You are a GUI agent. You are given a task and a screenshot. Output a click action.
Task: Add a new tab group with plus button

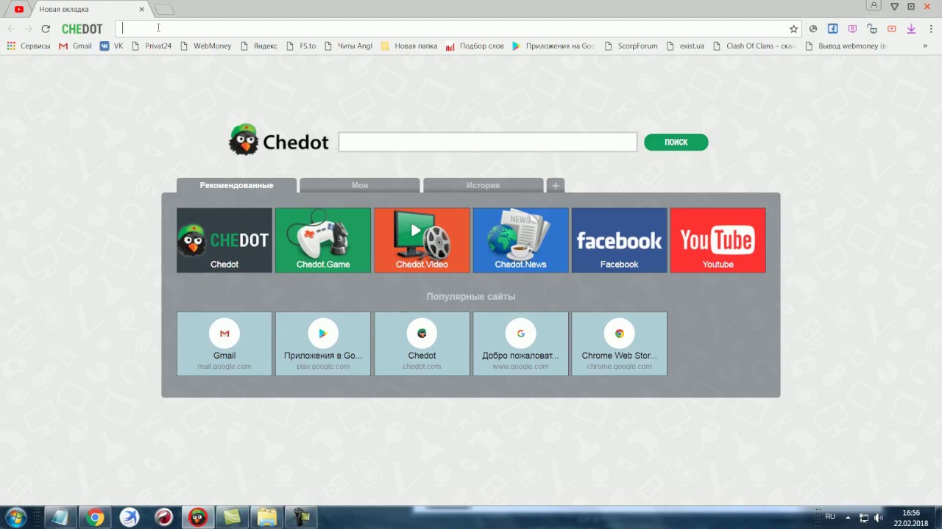[x=556, y=185]
